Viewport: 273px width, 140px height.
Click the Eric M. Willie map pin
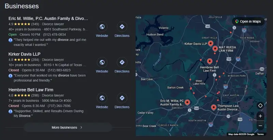[187, 103]
